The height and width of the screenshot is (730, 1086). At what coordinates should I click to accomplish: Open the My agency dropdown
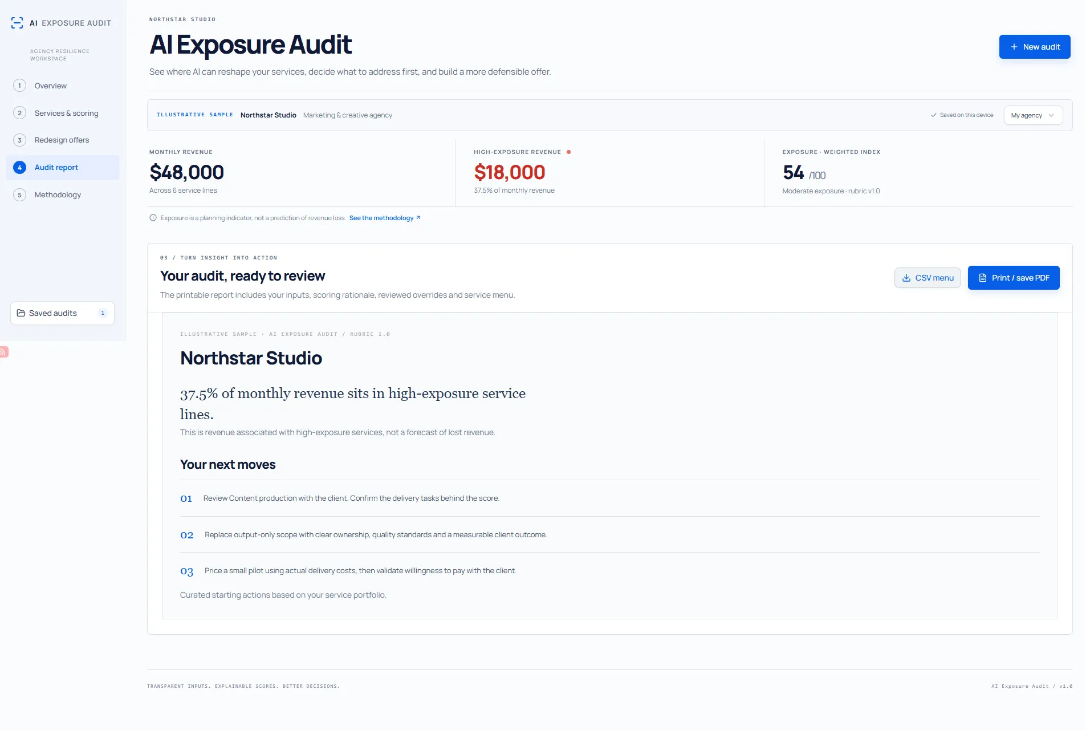click(x=1033, y=115)
